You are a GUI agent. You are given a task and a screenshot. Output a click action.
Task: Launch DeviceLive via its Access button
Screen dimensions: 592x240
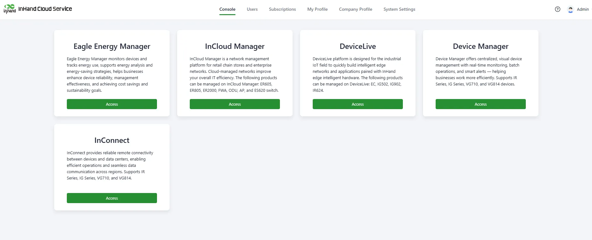[358, 104]
